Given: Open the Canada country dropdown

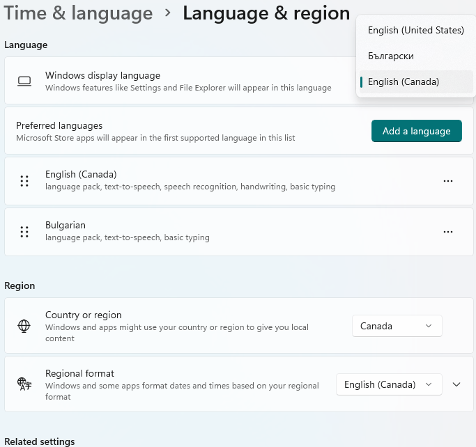Looking at the screenshot, I should 397,326.
